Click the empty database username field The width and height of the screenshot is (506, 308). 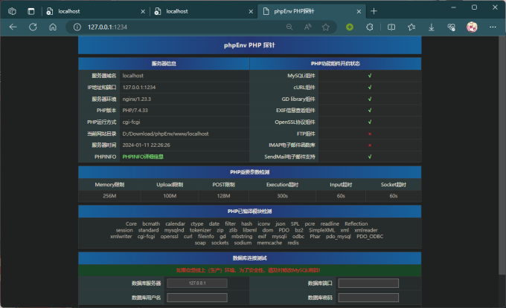pyautogui.click(x=197, y=298)
